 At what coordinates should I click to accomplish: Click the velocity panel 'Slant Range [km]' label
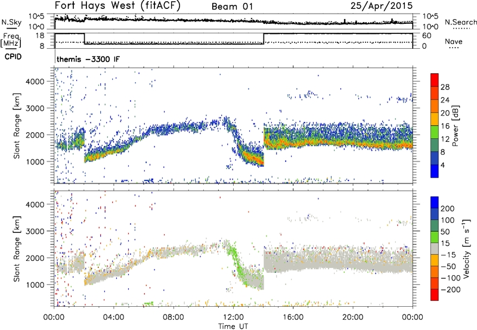pos(17,249)
